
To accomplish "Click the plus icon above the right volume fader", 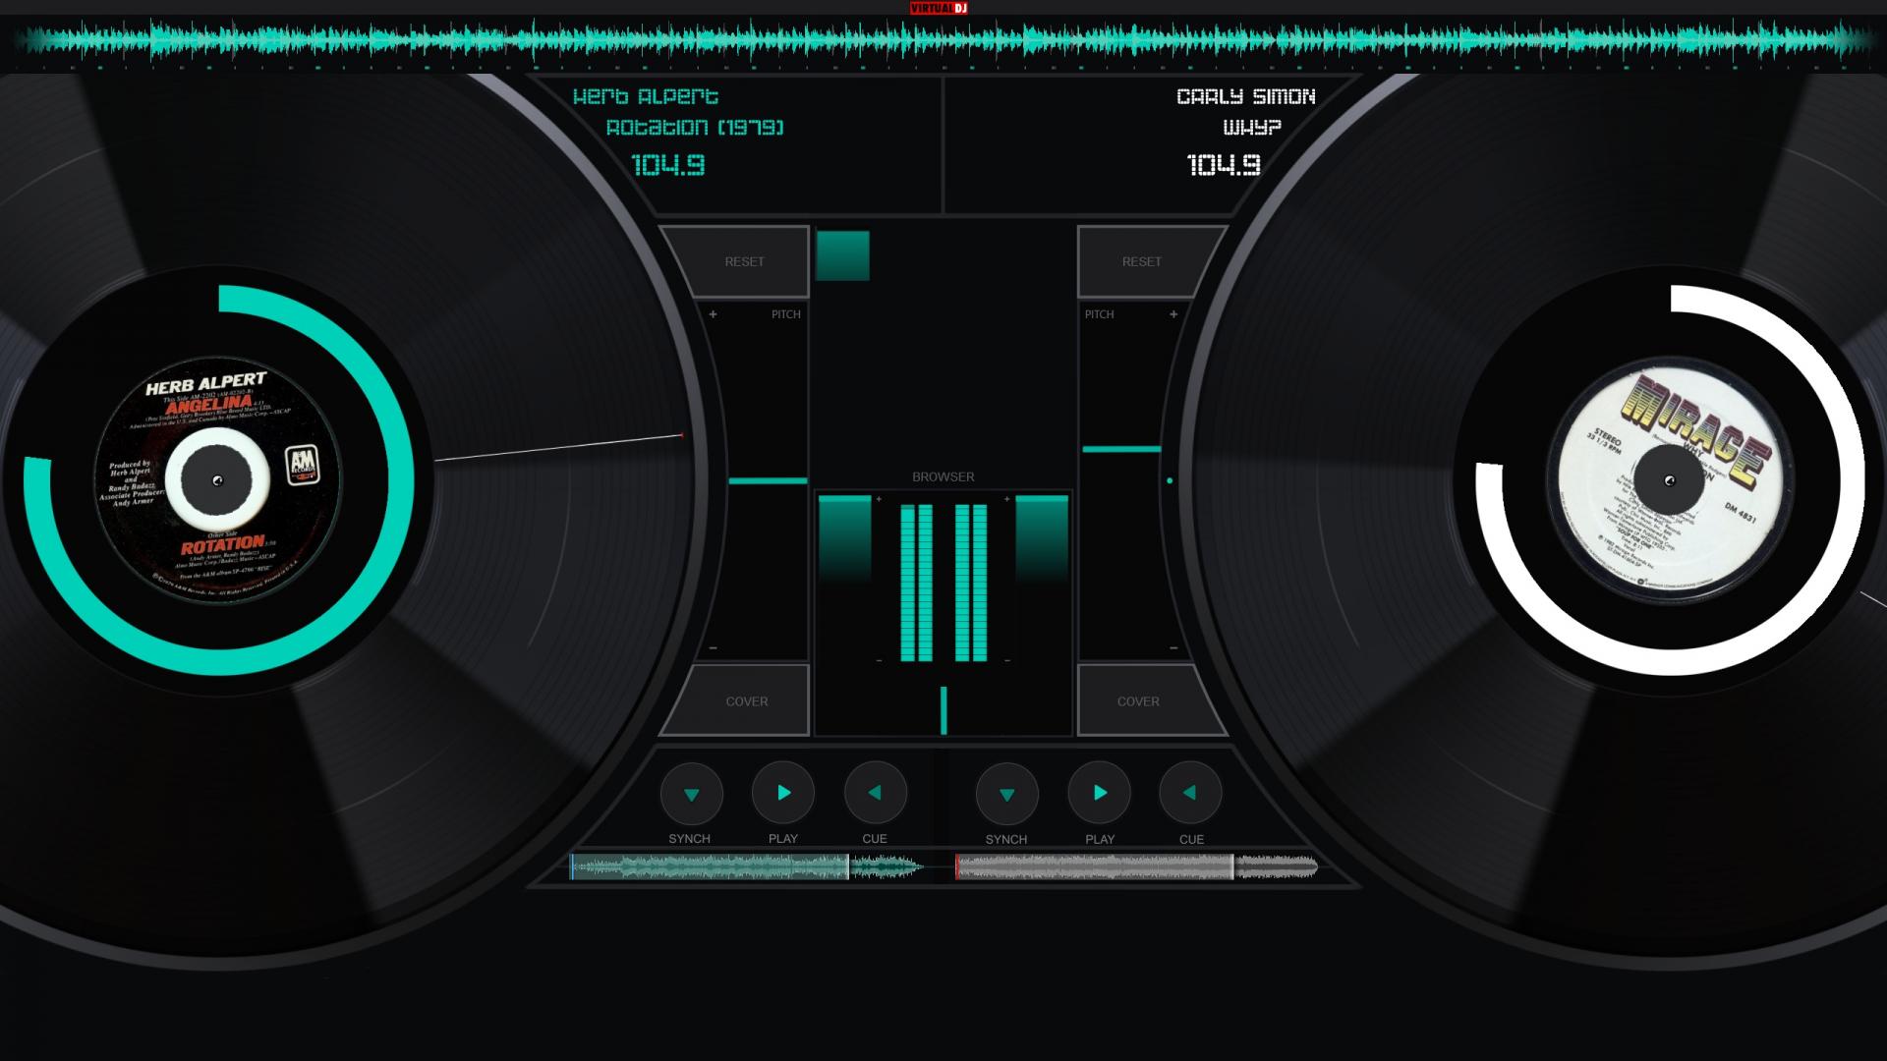I will click(1005, 499).
